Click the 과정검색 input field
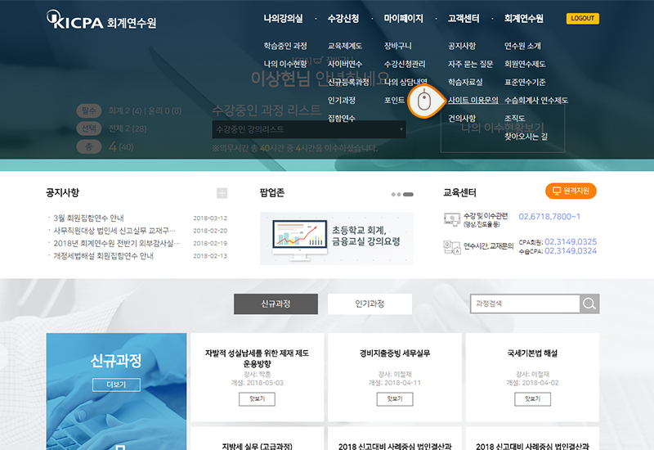This screenshot has width=654, height=450. 525,304
